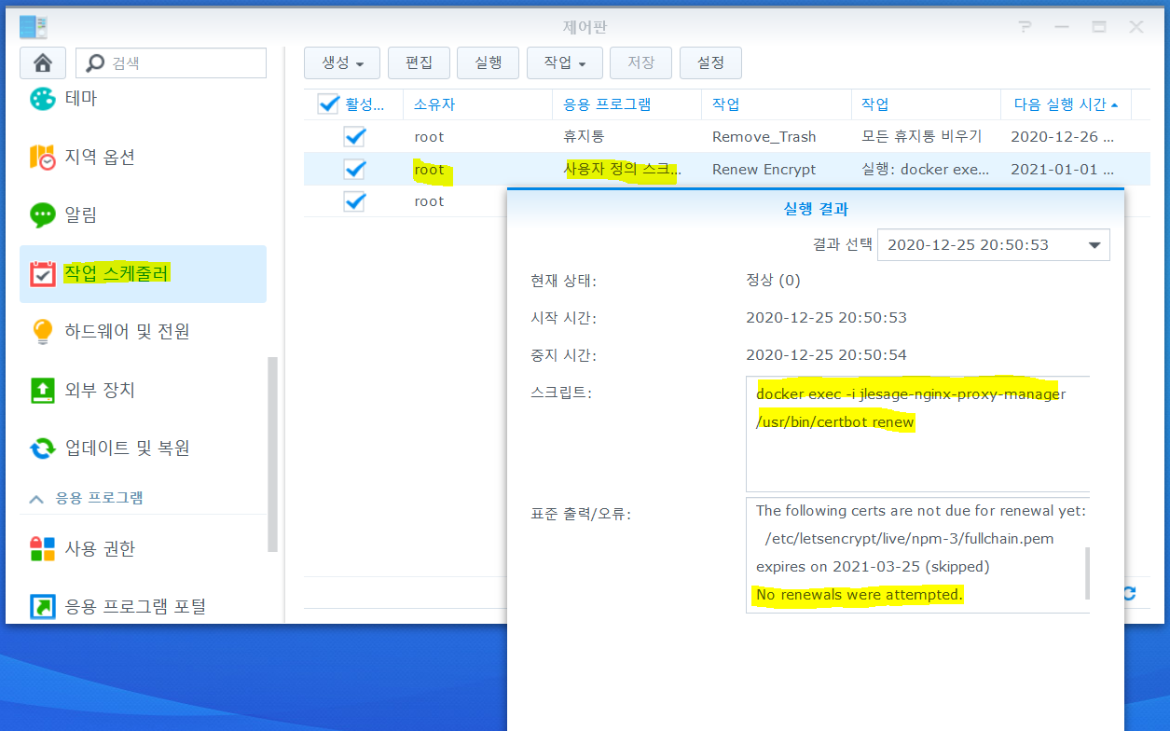Image resolution: width=1170 pixels, height=731 pixels.
Task: Click the 사용자 정의 스크립트 cell
Action: pos(622,170)
